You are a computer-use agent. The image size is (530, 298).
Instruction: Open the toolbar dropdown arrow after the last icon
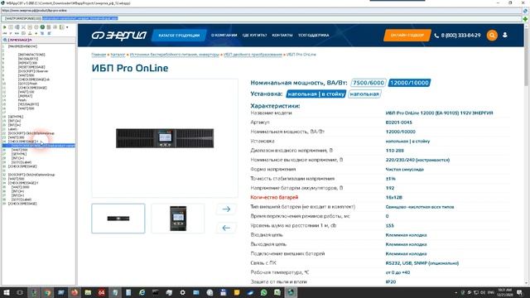coord(67,27)
